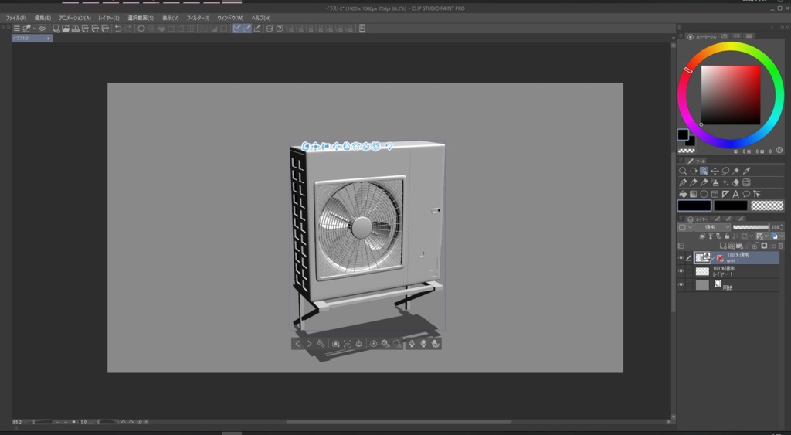Click Undo in the command bar
Viewport: 791px width, 435px height.
point(118,29)
